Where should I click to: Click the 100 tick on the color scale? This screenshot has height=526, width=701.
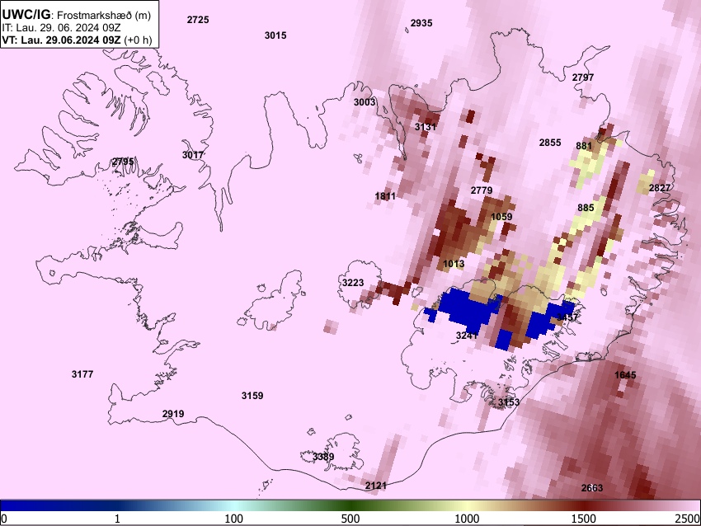pos(234,519)
